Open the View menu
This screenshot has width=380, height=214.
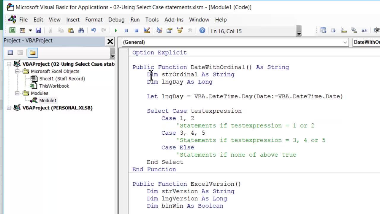tap(55, 20)
